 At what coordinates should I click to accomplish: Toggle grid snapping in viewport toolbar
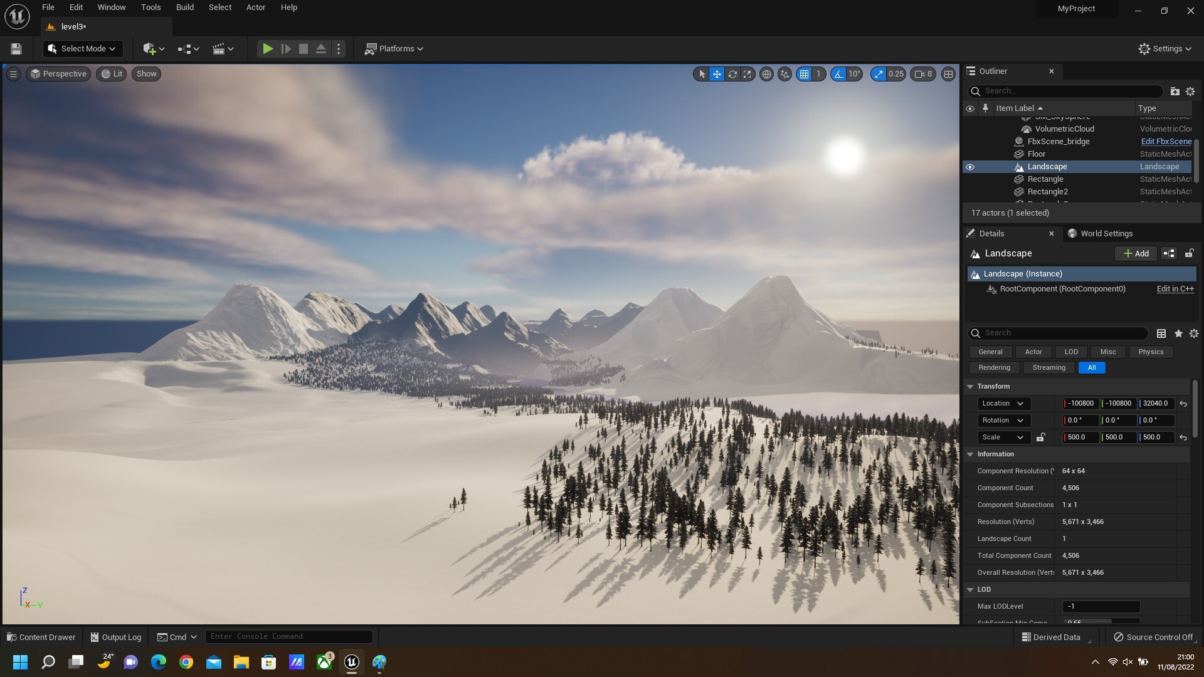(x=804, y=74)
